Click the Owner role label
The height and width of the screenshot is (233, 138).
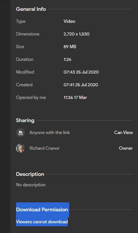[126, 148]
